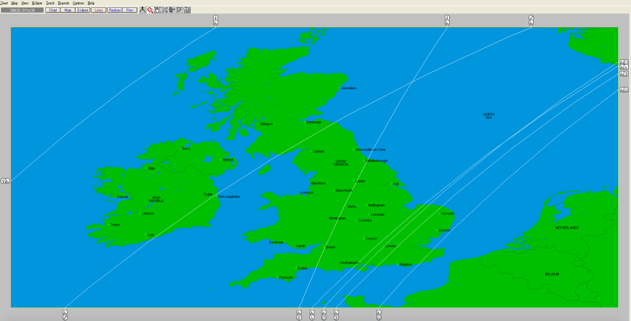The width and height of the screenshot is (631, 321).
Task: Click the Dublin label
Action: click(208, 195)
